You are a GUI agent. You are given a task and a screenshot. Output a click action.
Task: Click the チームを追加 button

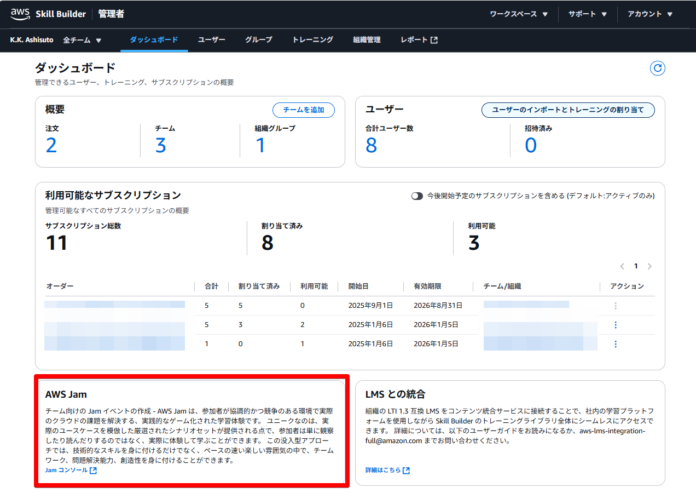tap(303, 110)
